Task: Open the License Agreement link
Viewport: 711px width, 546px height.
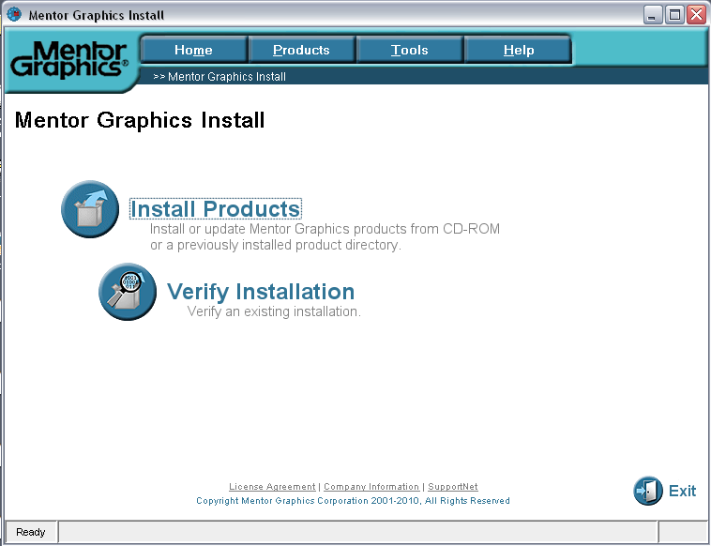Action: [x=272, y=487]
